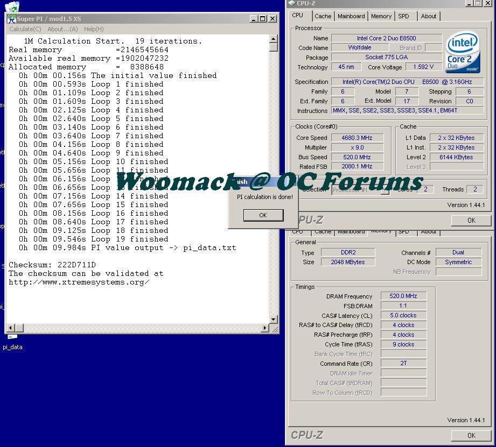Click the xtremesystems.org URL text in Super PI
This screenshot has width=496, height=447.
(x=79, y=282)
